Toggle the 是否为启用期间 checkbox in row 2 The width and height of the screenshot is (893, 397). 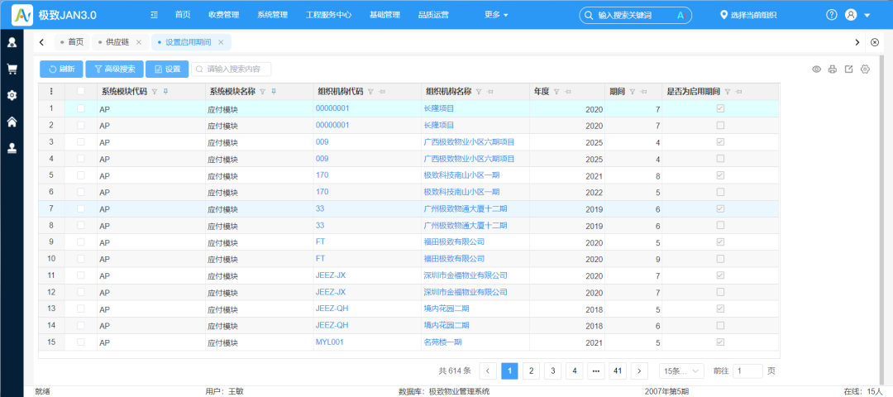click(x=720, y=125)
